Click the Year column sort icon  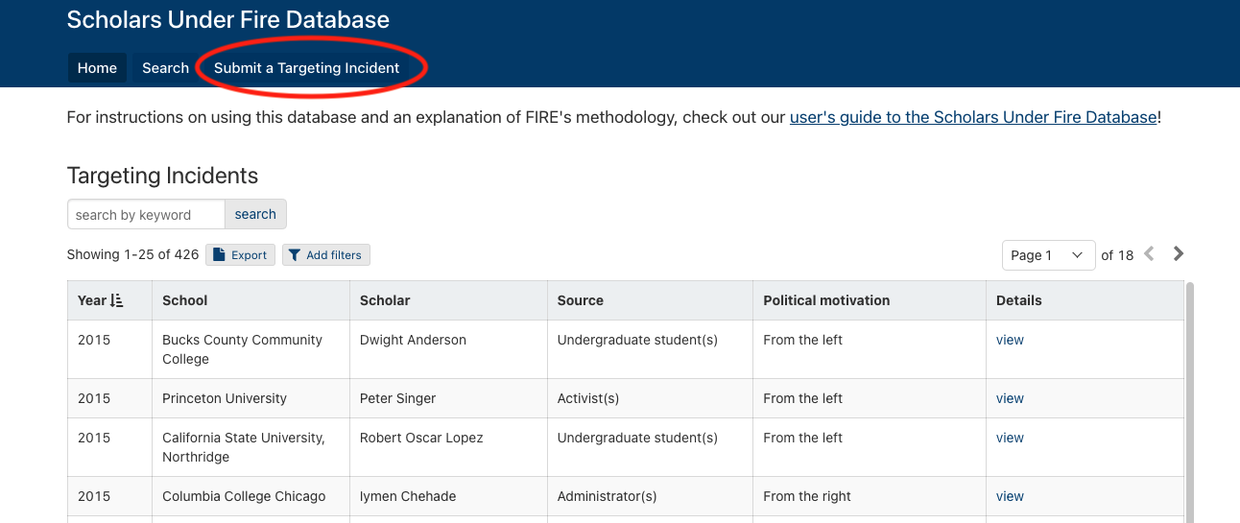tap(117, 300)
